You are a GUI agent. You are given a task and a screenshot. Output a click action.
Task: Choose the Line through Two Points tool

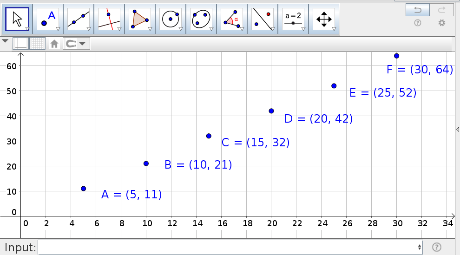pos(78,19)
